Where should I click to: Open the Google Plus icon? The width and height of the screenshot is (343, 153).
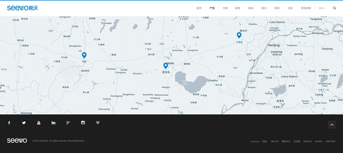[x=68, y=123]
